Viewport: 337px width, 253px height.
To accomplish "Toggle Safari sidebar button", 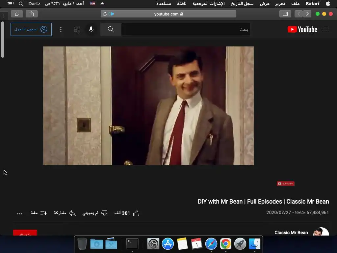I will (285, 14).
